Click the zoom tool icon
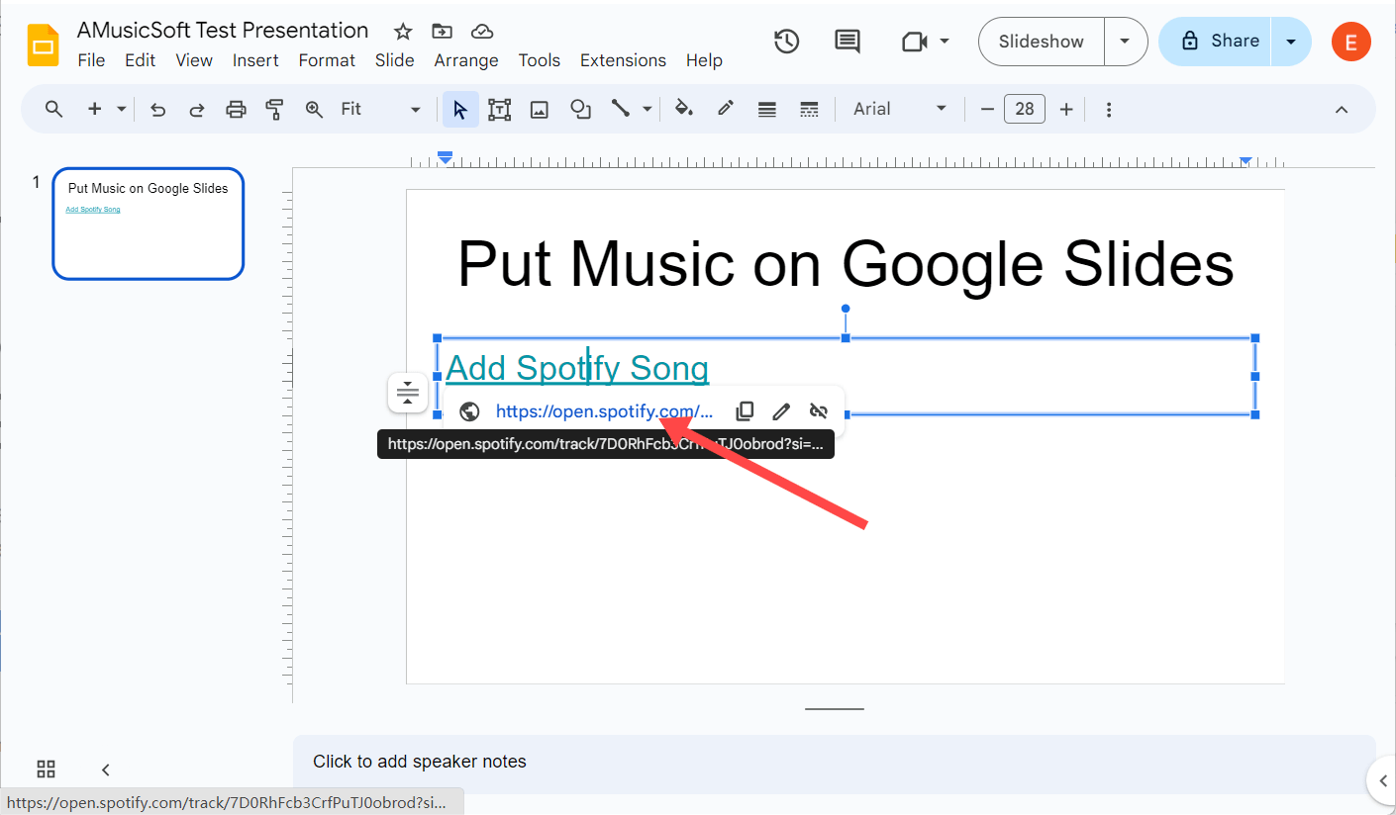Image resolution: width=1396 pixels, height=815 pixels. pos(314,109)
